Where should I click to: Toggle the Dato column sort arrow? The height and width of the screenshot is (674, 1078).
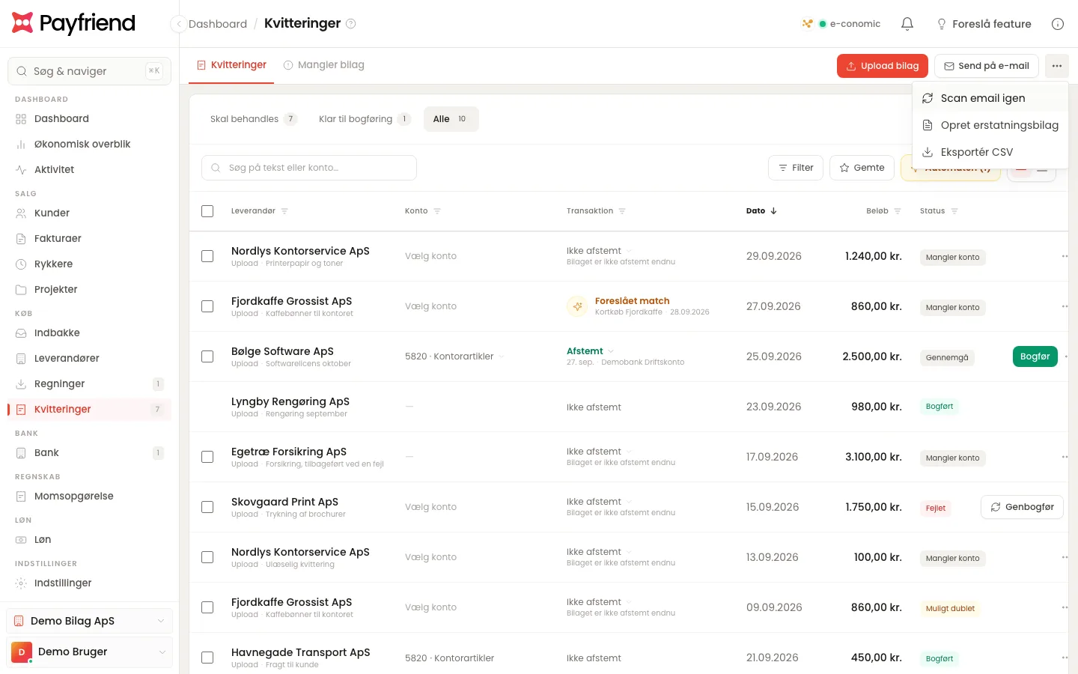pos(773,211)
